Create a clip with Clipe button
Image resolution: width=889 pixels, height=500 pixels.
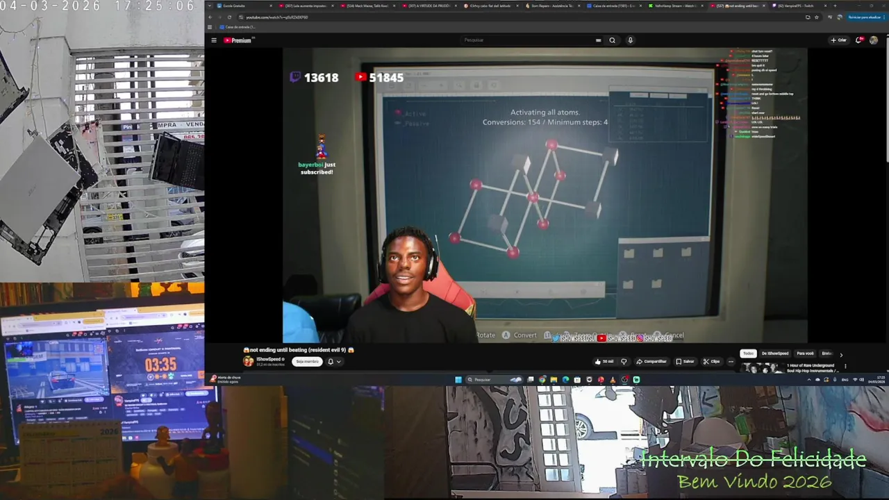(712, 362)
